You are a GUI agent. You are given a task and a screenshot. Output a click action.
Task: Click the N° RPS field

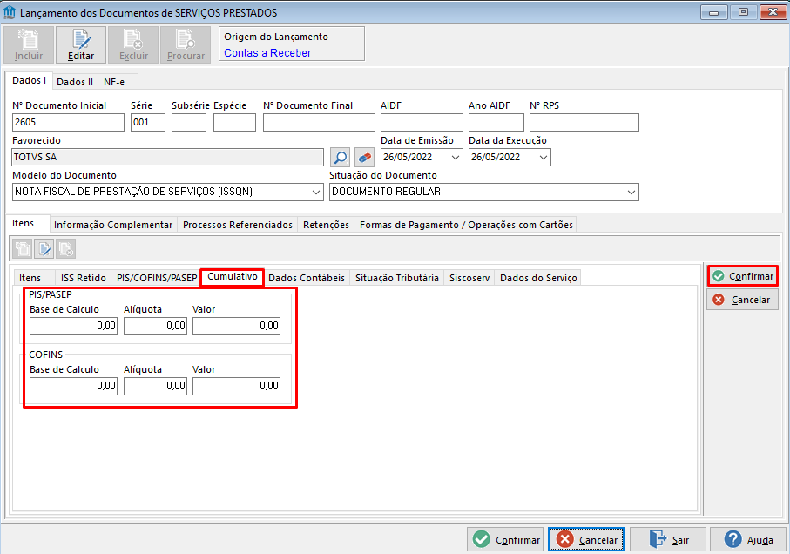pyautogui.click(x=584, y=122)
